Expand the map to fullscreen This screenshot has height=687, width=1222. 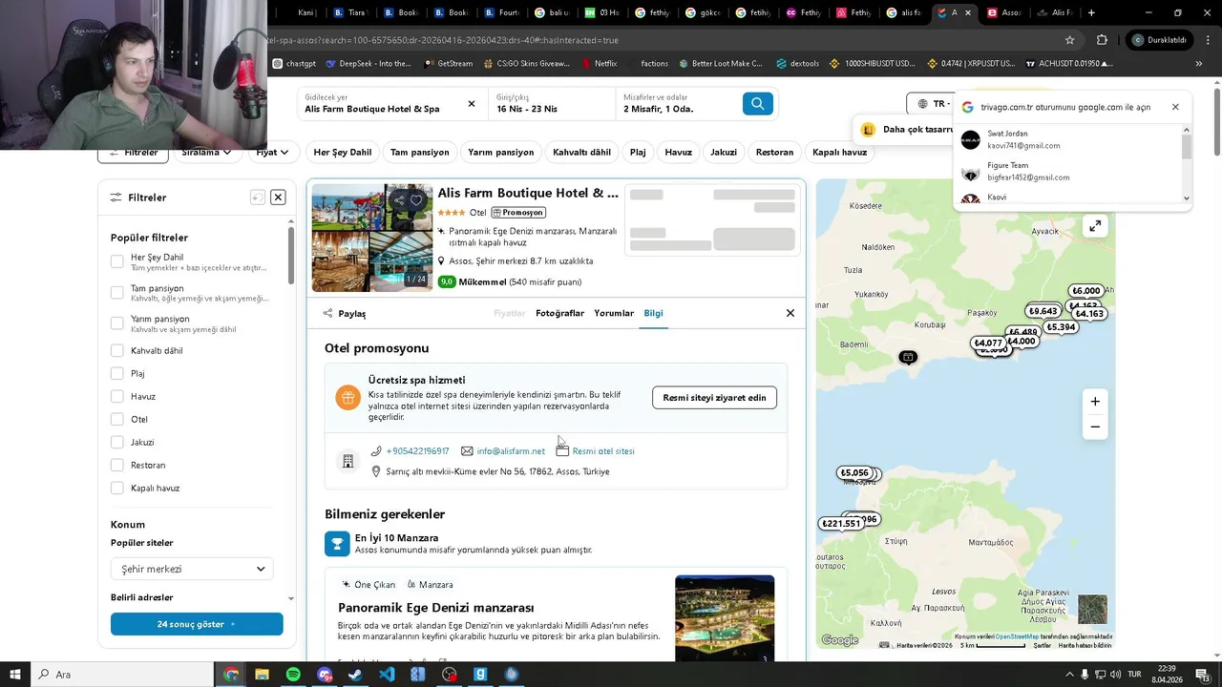(1095, 226)
